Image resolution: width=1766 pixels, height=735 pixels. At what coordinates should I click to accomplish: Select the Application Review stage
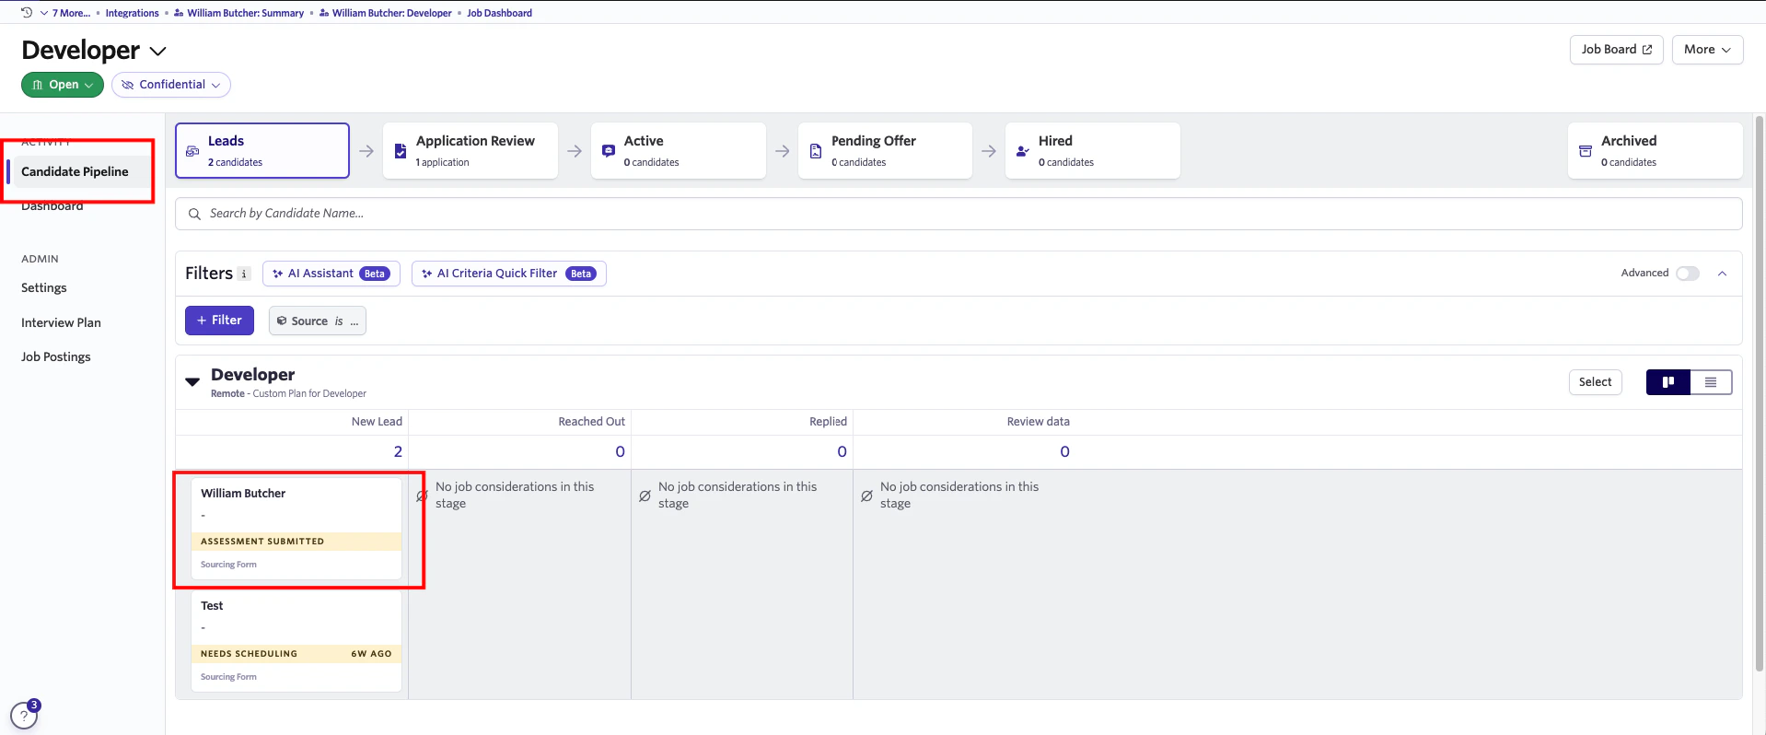click(x=471, y=150)
